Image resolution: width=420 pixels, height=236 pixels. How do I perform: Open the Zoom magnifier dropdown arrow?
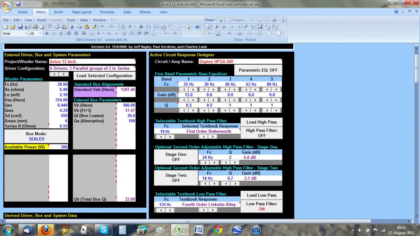[x=191, y=27]
